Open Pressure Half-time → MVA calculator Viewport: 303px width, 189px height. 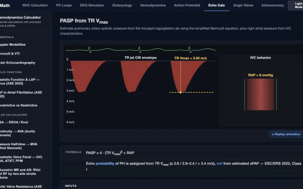19,146
